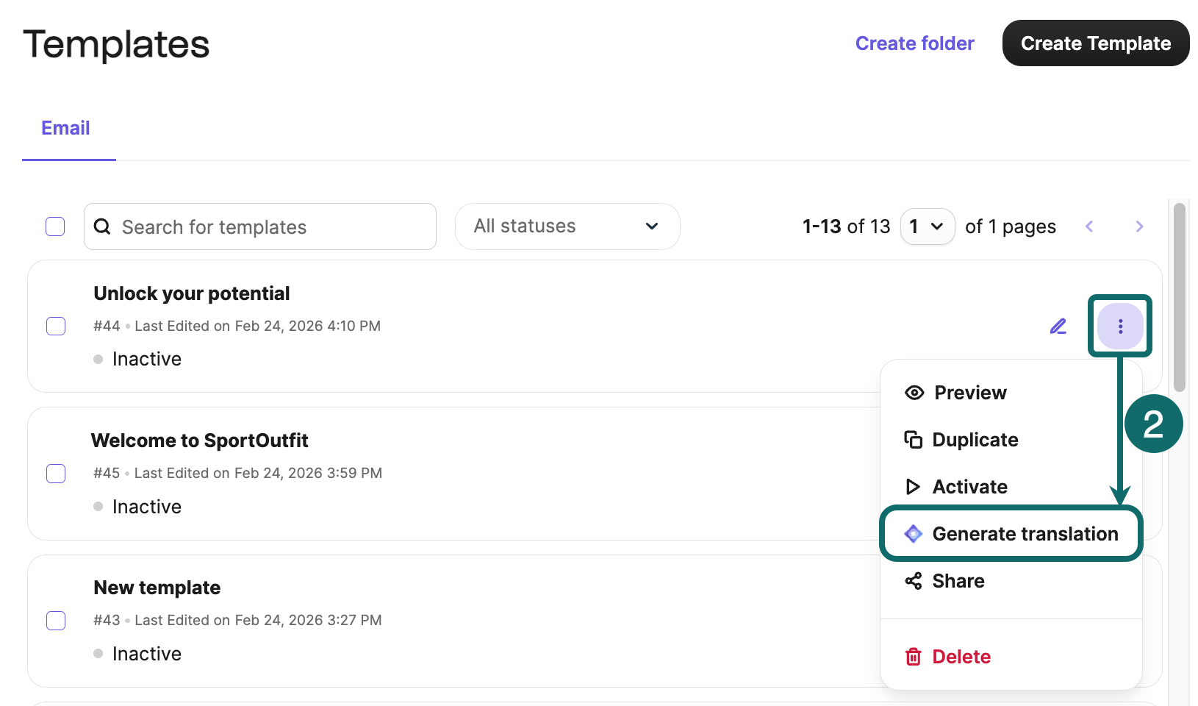Image resolution: width=1198 pixels, height=706 pixels.
Task: Click the Create folder link
Action: coord(914,43)
